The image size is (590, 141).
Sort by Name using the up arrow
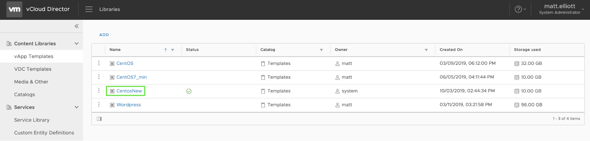[166, 50]
